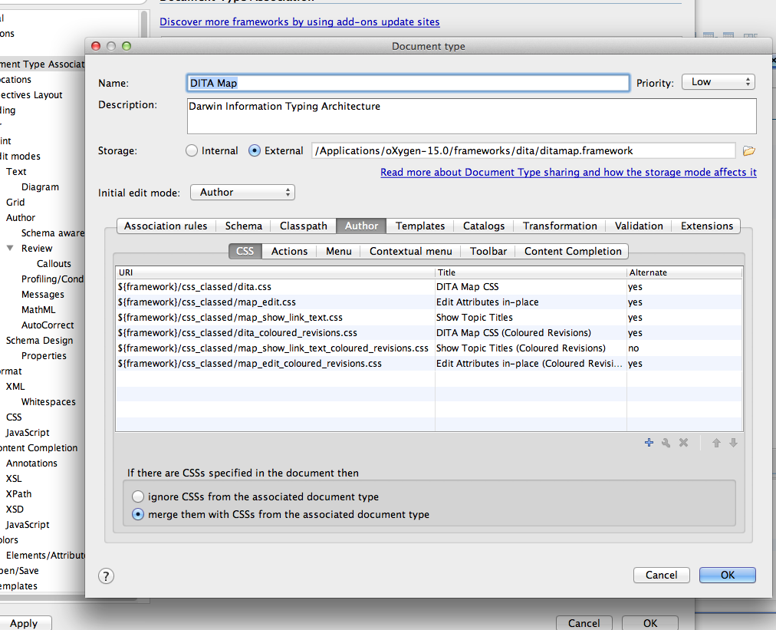
Task: Open the Contextual menu subtab
Action: 410,251
